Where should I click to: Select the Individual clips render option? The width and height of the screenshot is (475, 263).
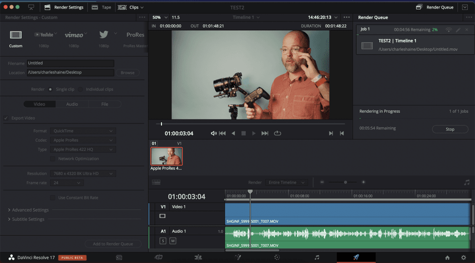tap(80, 89)
